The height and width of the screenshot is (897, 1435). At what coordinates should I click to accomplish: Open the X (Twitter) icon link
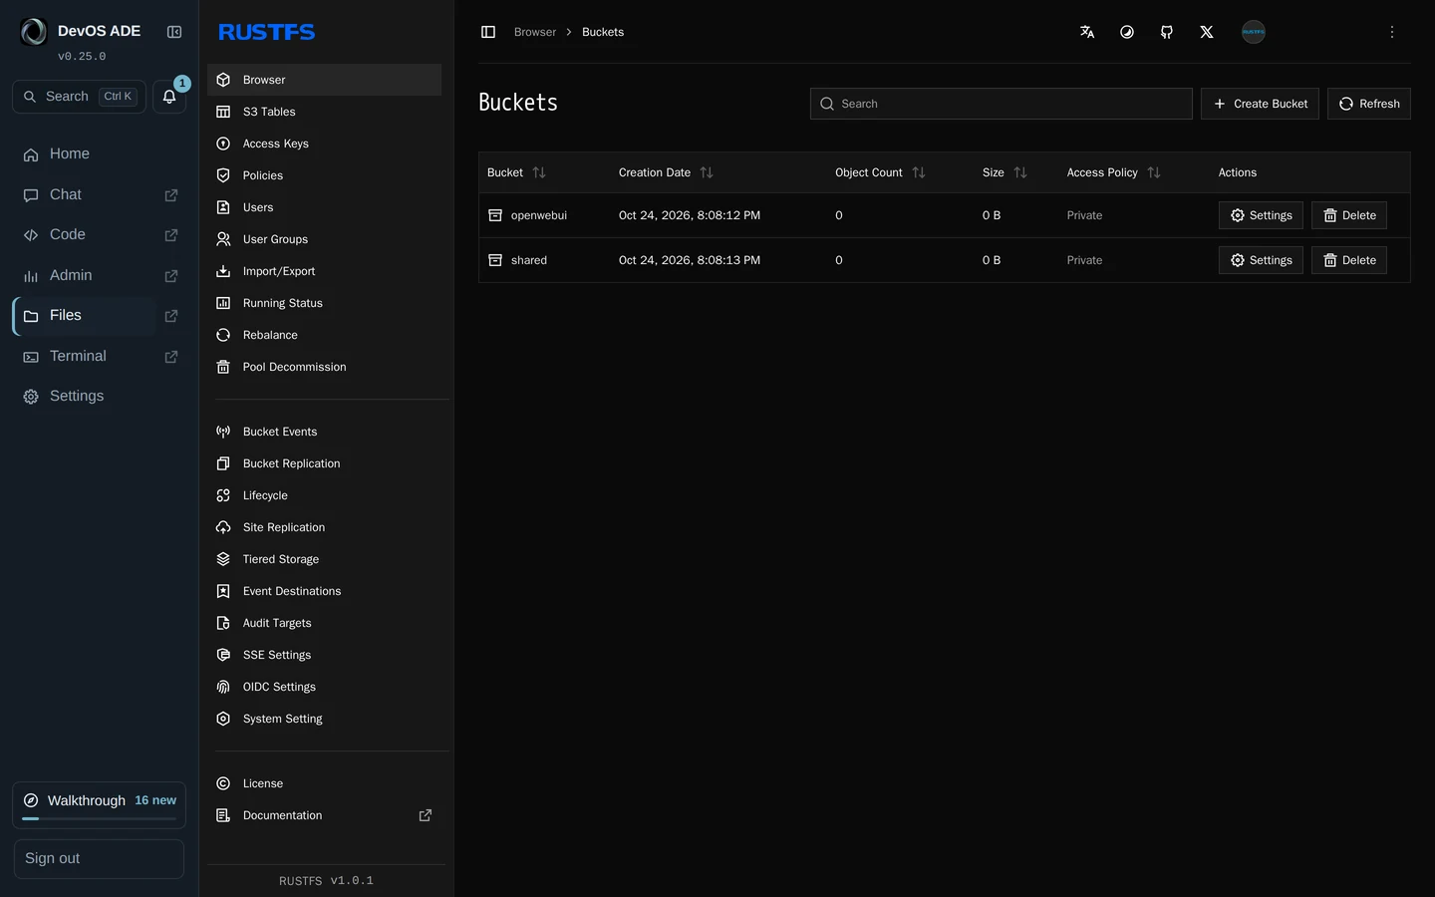[x=1207, y=32]
